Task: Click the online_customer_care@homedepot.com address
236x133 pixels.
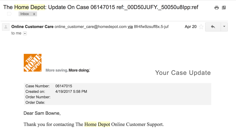Action: click(x=90, y=27)
